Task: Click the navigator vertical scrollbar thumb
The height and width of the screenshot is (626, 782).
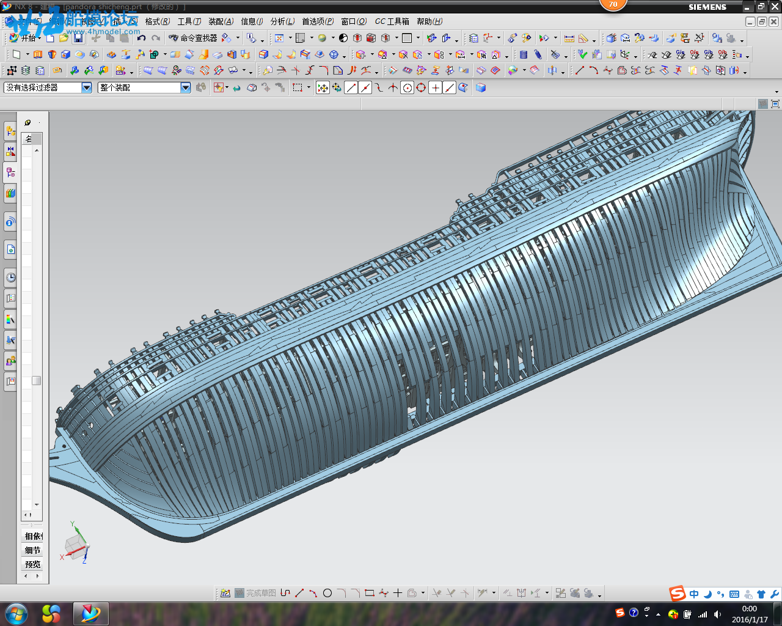Action: point(37,380)
